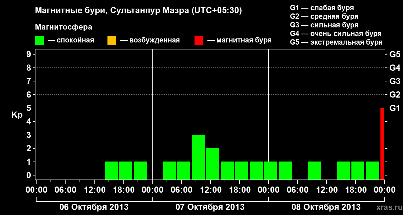The image size is (403, 215).
Task: Click the right-axis 'G4' label
Action: 395,68
